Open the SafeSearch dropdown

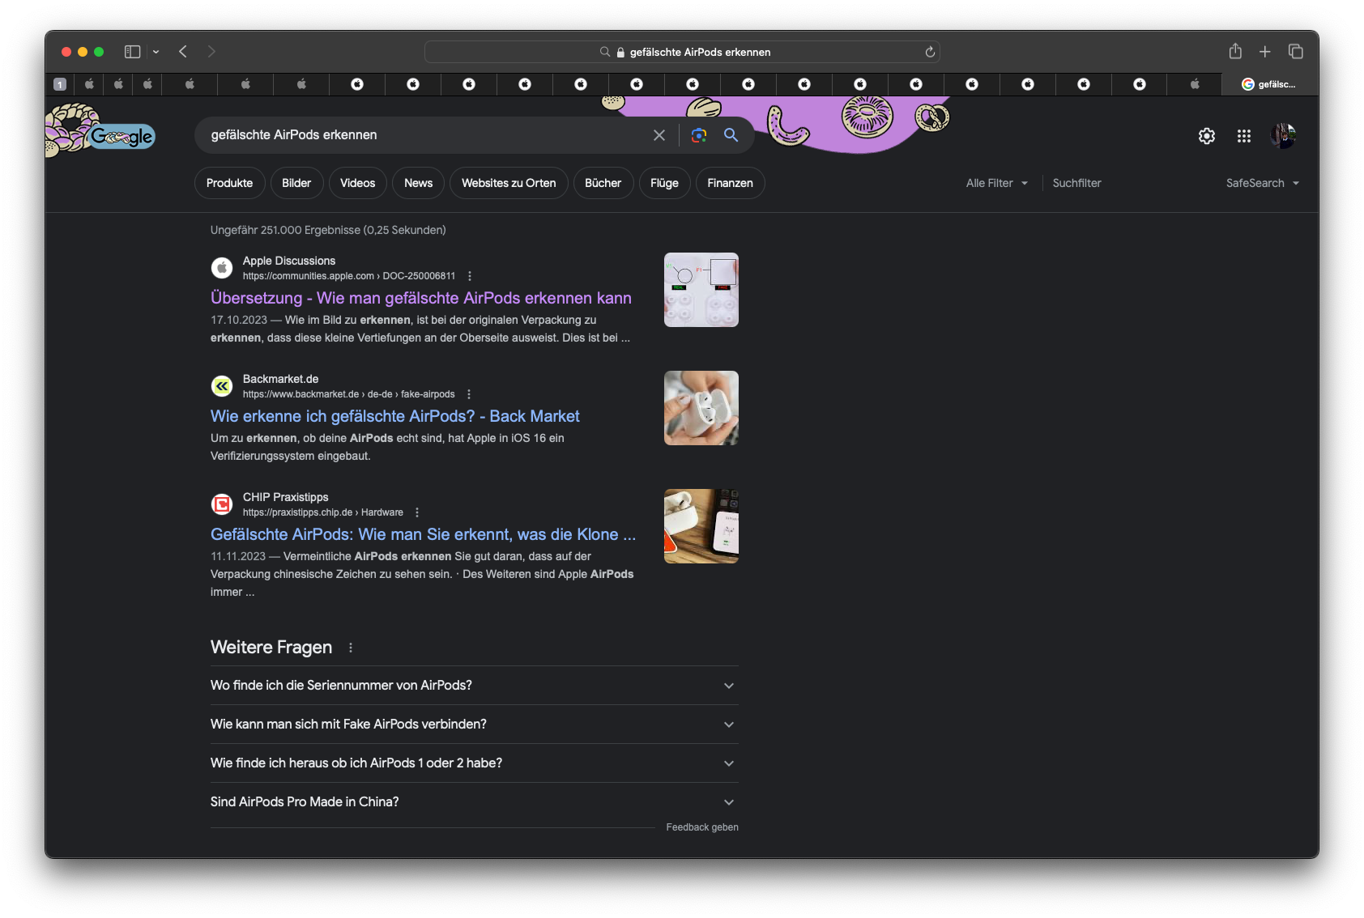pos(1263,183)
